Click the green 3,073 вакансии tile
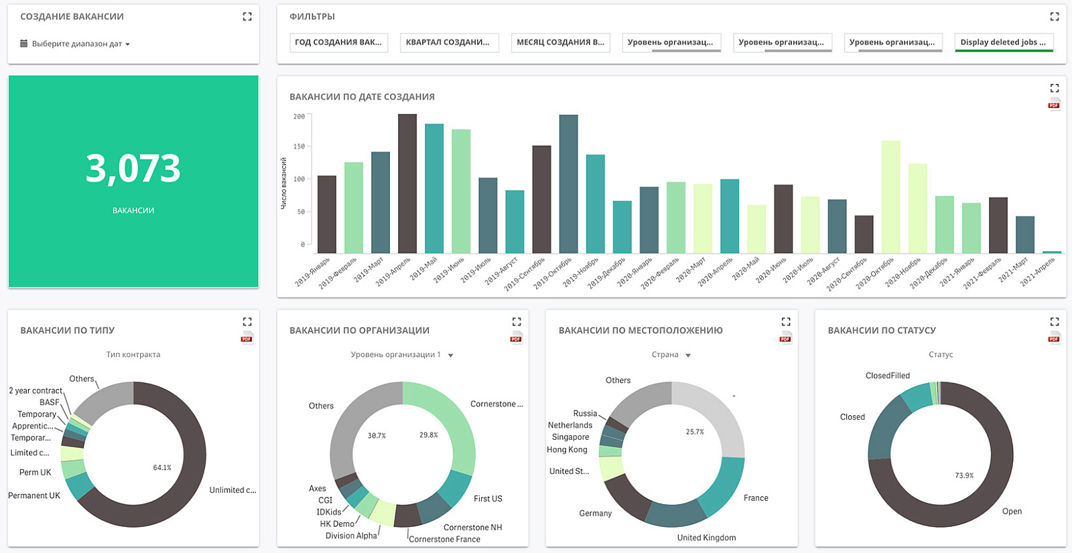 pos(133,181)
